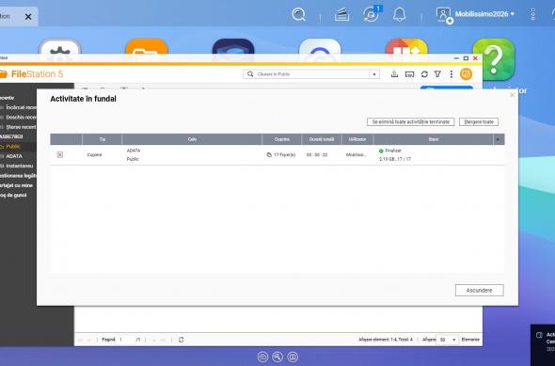Open the dark blue desktop app icon
The width and height of the screenshot is (555, 366).
[233, 47]
